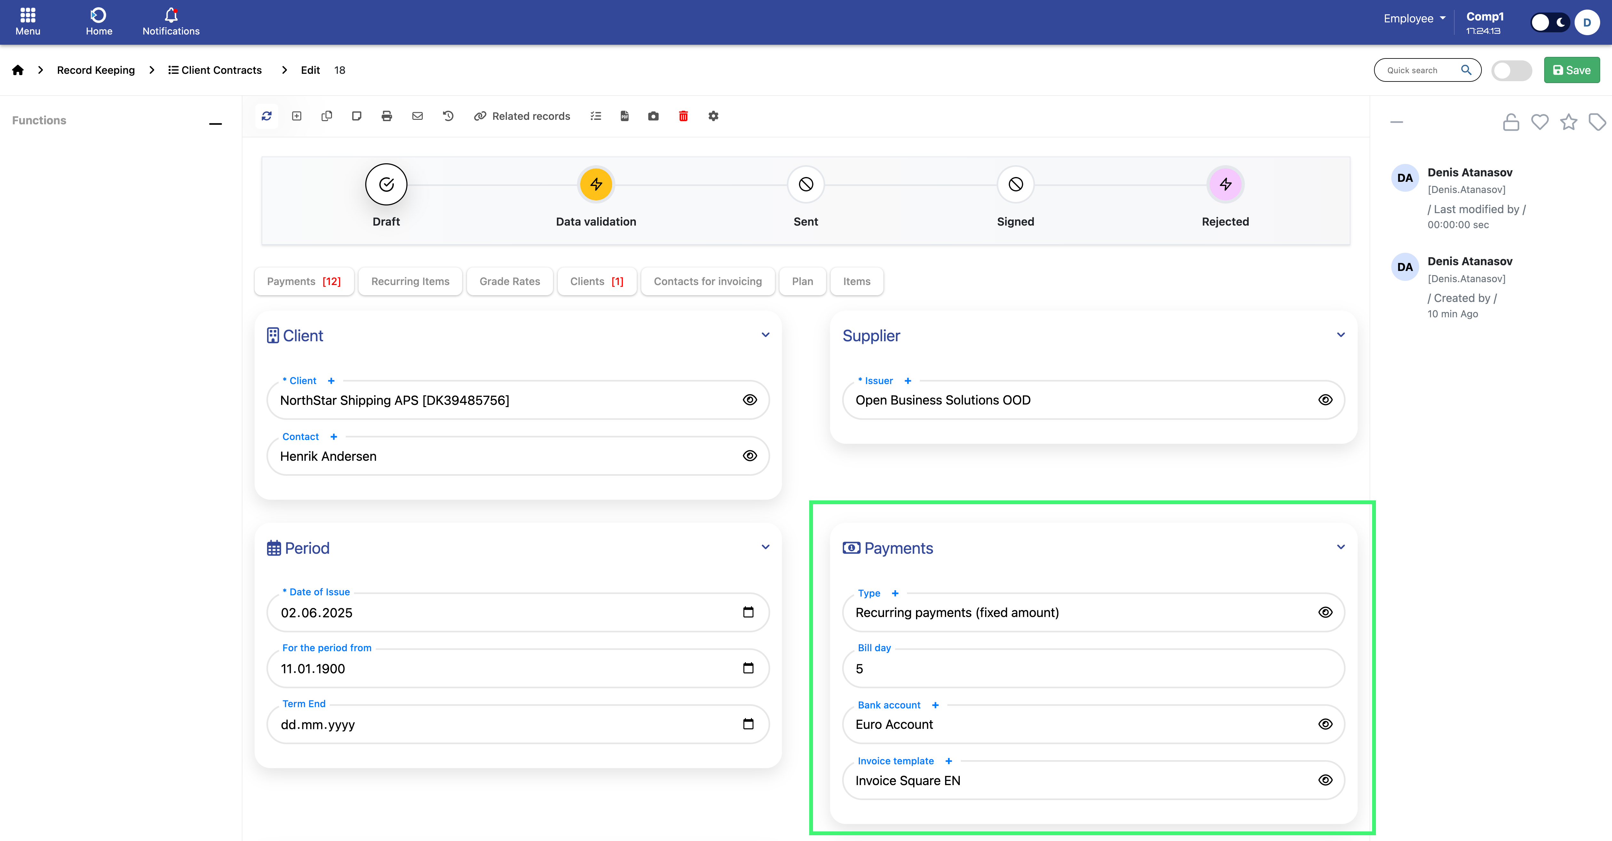The image size is (1612, 841).
Task: Open Date of Issue calendar picker
Action: (x=748, y=612)
